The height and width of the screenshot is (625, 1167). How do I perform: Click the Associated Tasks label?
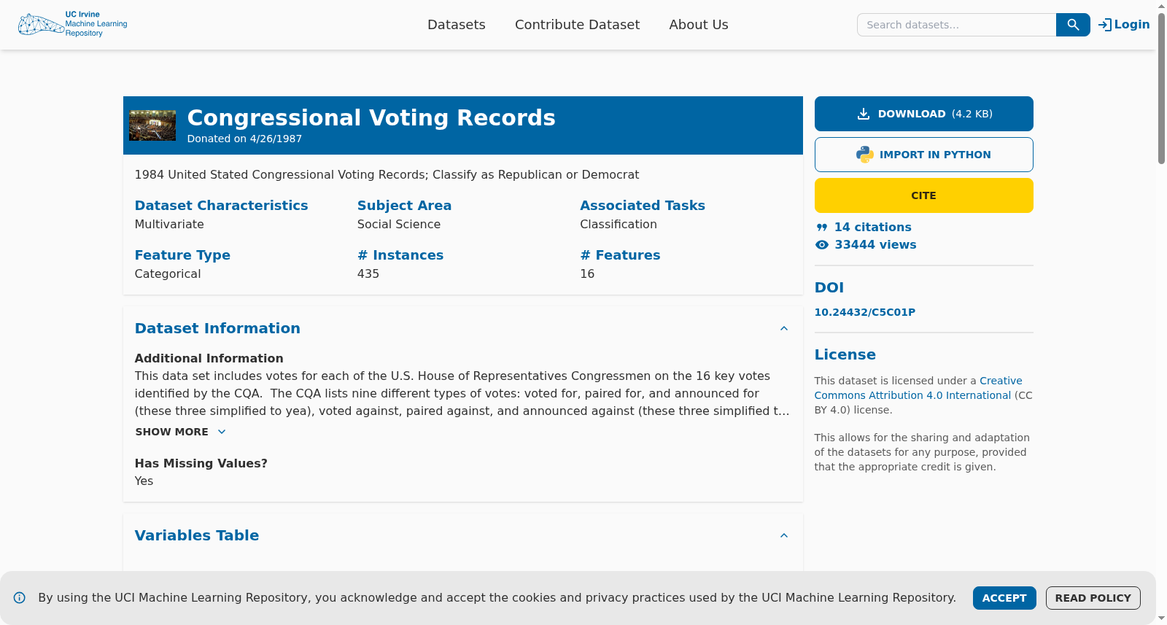point(643,206)
